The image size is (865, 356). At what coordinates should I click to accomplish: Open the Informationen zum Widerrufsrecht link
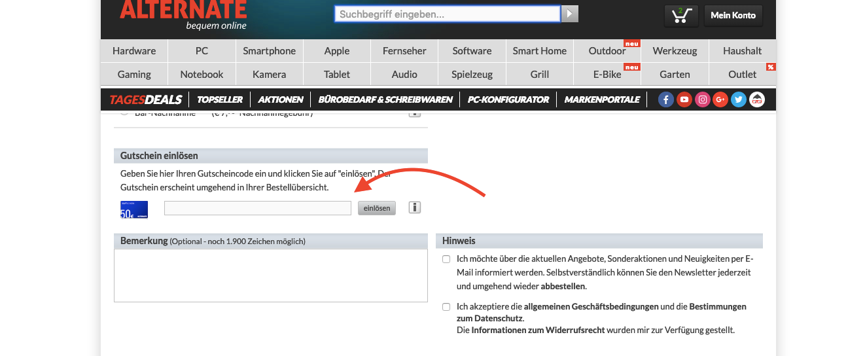click(x=538, y=330)
